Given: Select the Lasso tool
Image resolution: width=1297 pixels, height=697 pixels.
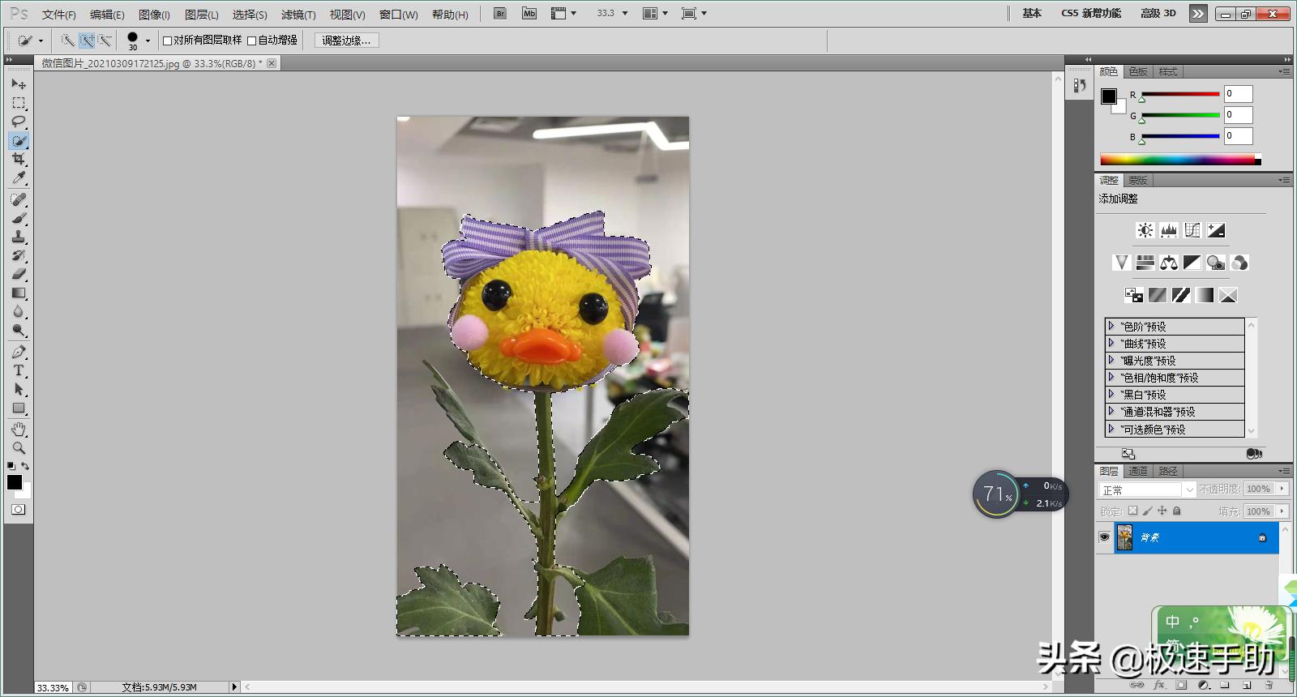Looking at the screenshot, I should [x=19, y=122].
